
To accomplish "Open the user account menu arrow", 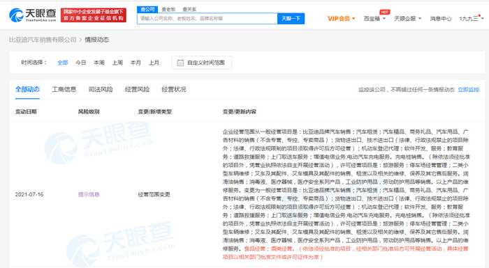I will coord(483,19).
